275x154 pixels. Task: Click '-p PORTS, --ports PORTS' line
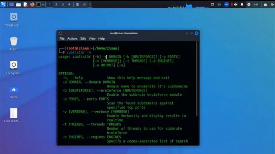click(86, 99)
